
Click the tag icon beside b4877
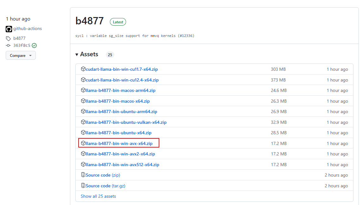click(8, 39)
